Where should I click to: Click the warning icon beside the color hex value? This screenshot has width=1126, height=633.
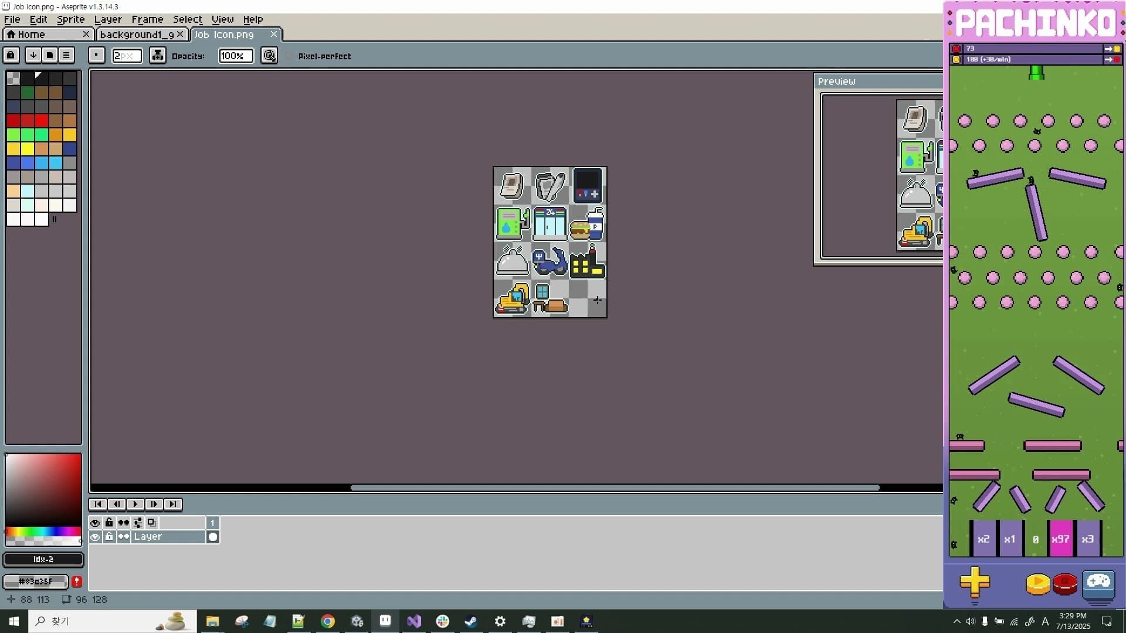pyautogui.click(x=76, y=581)
